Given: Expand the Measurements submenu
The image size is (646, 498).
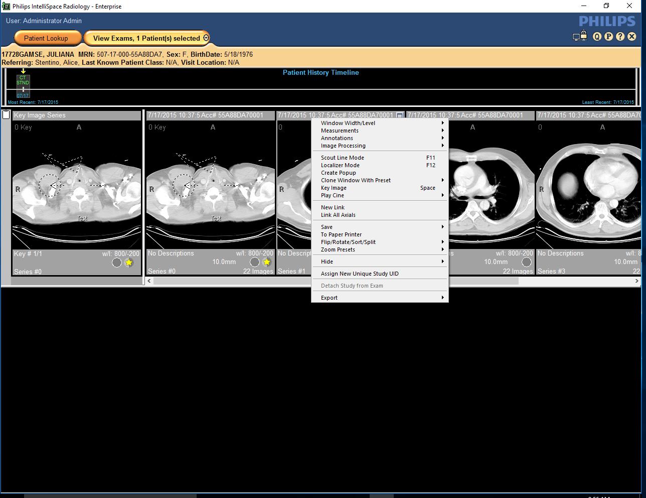Looking at the screenshot, I should coord(380,131).
